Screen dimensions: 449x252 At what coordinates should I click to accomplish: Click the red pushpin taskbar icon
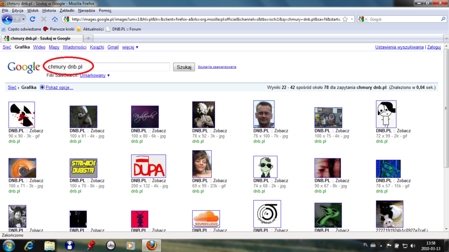coord(91,245)
